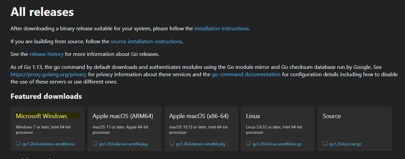Follow the source installation instructions link
Screen dimensions: 405x159
[x=146, y=42]
